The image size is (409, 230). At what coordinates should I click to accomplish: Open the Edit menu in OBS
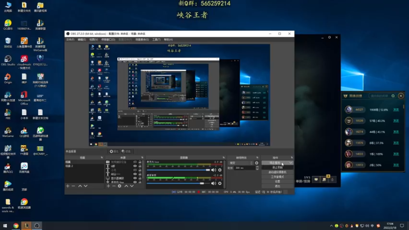[x=82, y=40]
